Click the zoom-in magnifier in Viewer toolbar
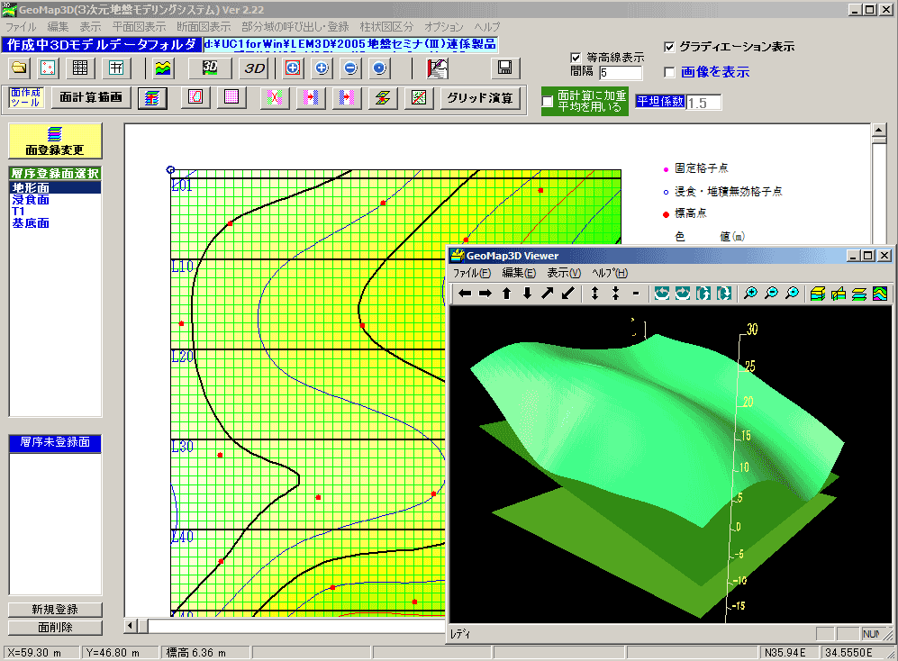The width and height of the screenshot is (898, 661). coord(750,294)
